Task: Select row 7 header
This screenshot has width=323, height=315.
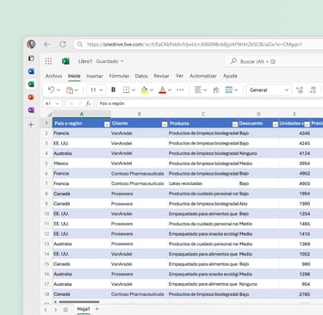Action: pyautogui.click(x=47, y=183)
